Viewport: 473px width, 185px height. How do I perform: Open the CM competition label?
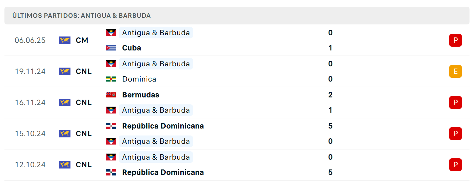(82, 40)
